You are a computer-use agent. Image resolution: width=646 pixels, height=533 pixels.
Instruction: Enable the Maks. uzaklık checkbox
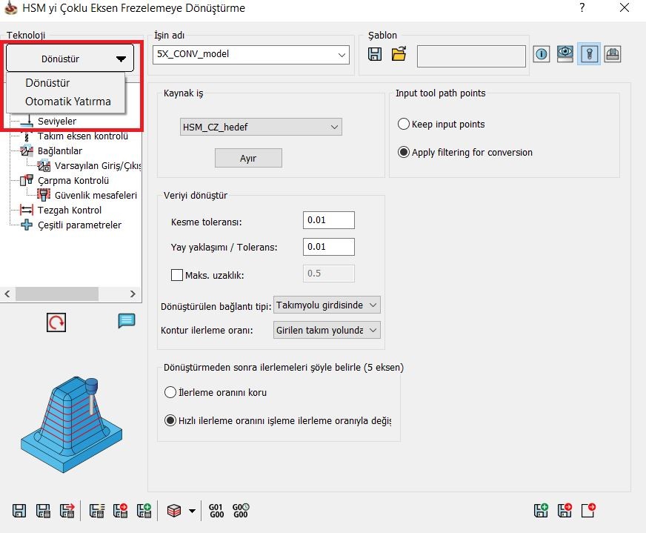[x=177, y=275]
